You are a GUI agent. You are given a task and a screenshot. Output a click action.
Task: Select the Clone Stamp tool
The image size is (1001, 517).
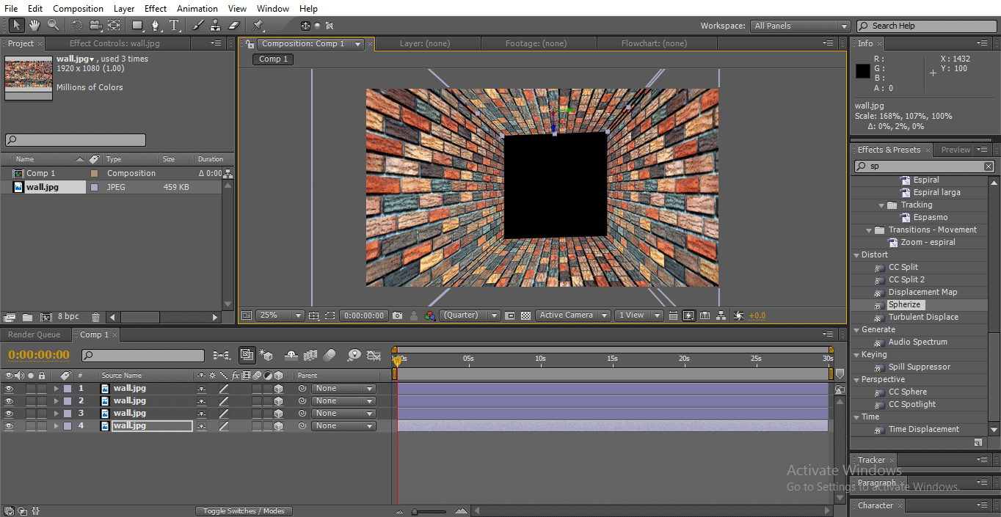pyautogui.click(x=215, y=26)
